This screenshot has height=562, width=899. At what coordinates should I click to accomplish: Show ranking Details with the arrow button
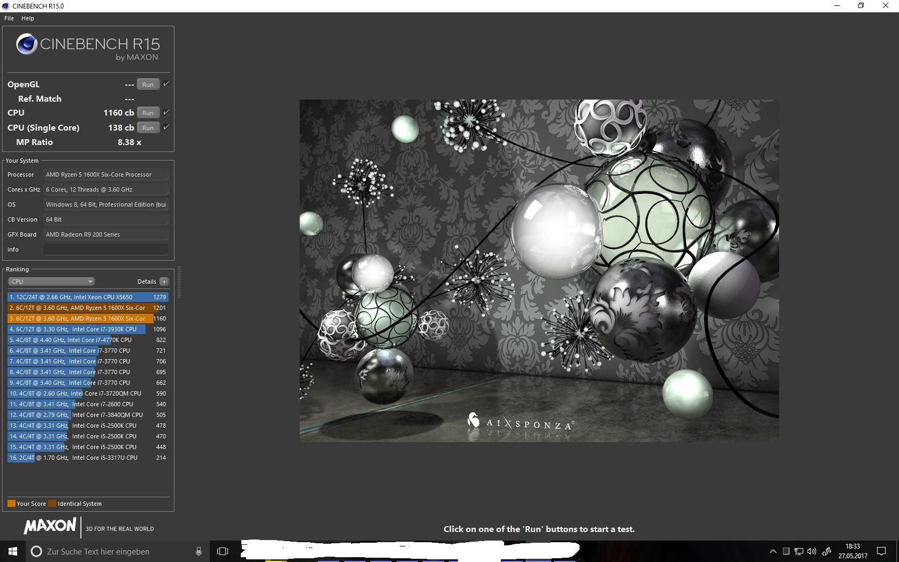pos(164,282)
